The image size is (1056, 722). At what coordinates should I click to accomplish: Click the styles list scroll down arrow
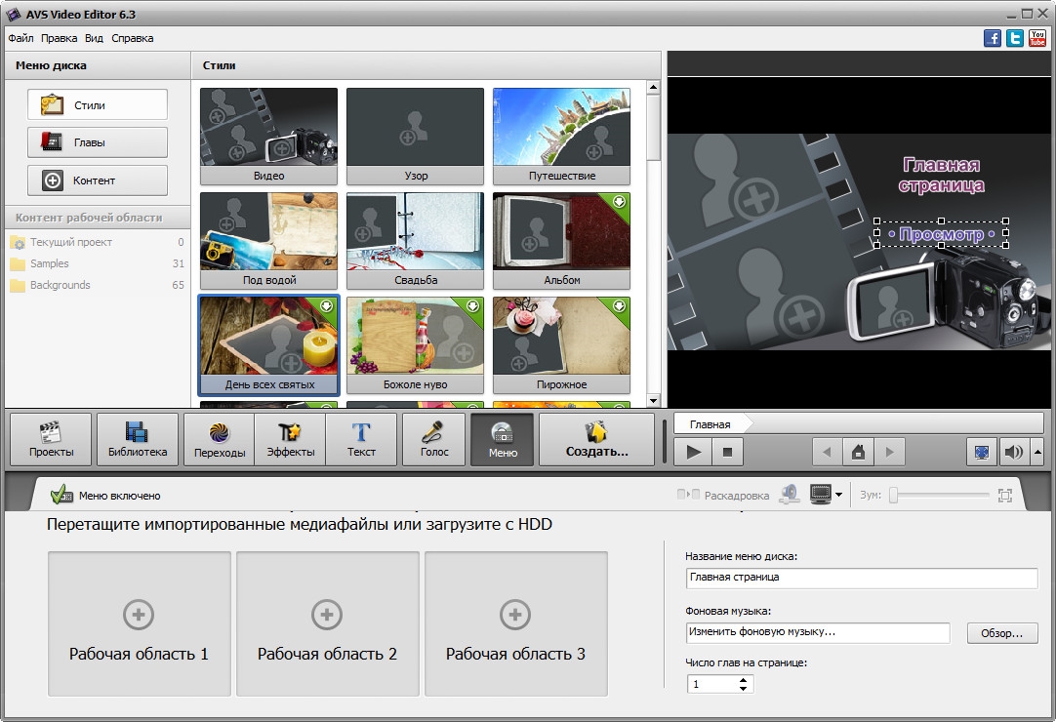(653, 401)
